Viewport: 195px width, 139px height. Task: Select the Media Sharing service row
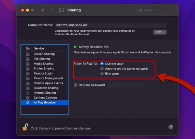click(45, 64)
